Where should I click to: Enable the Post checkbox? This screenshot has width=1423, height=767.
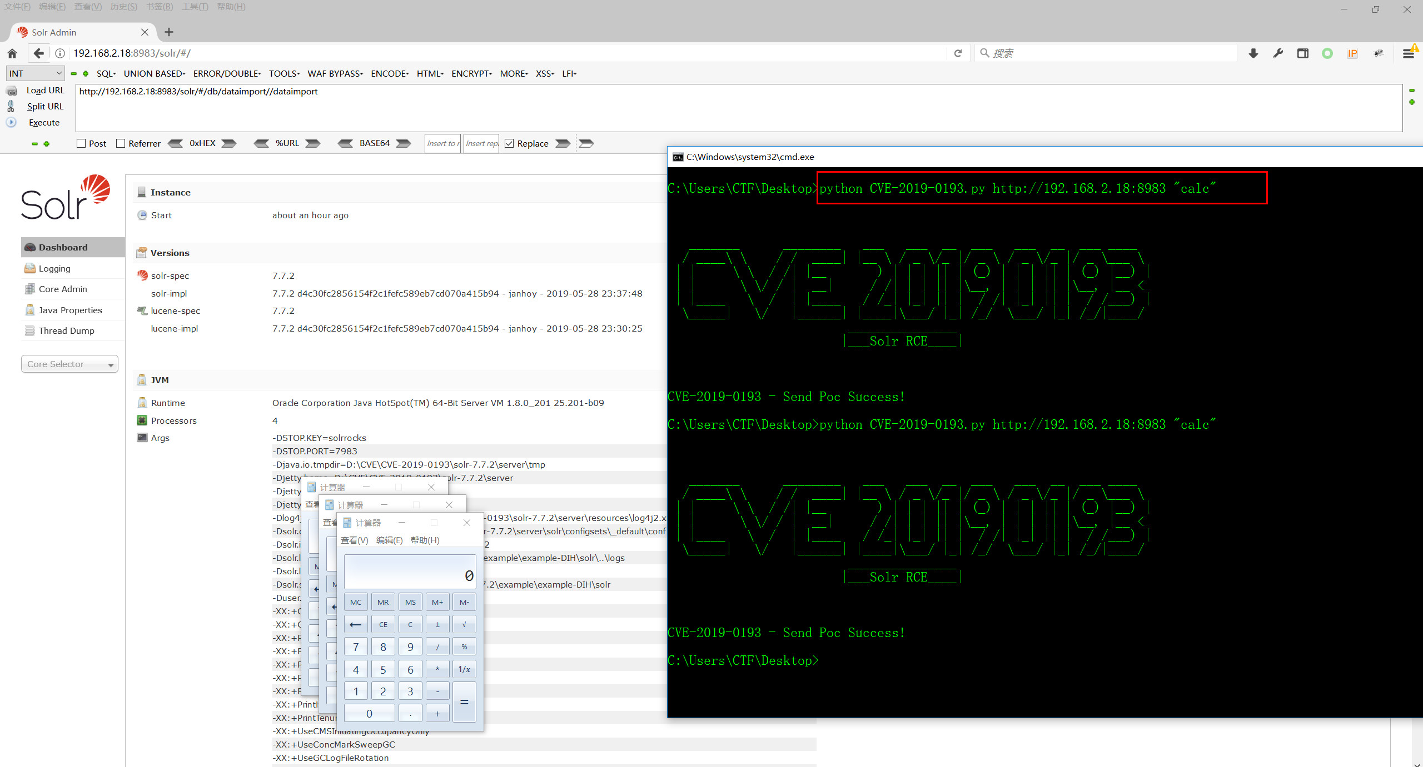(81, 143)
